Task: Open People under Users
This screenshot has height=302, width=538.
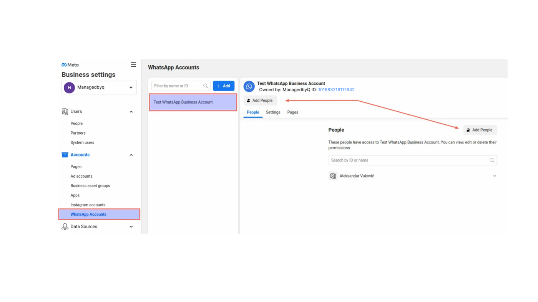Action: click(x=76, y=124)
